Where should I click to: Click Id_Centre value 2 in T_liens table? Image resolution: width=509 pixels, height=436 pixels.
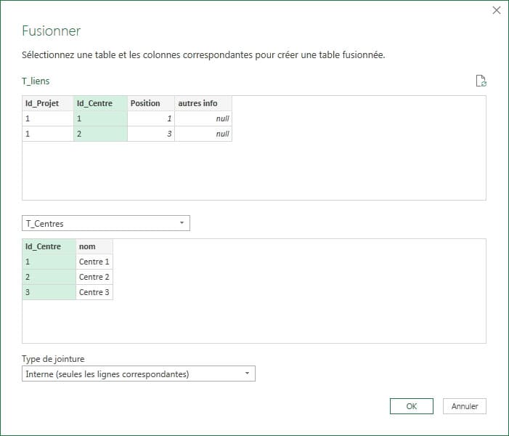pos(100,134)
